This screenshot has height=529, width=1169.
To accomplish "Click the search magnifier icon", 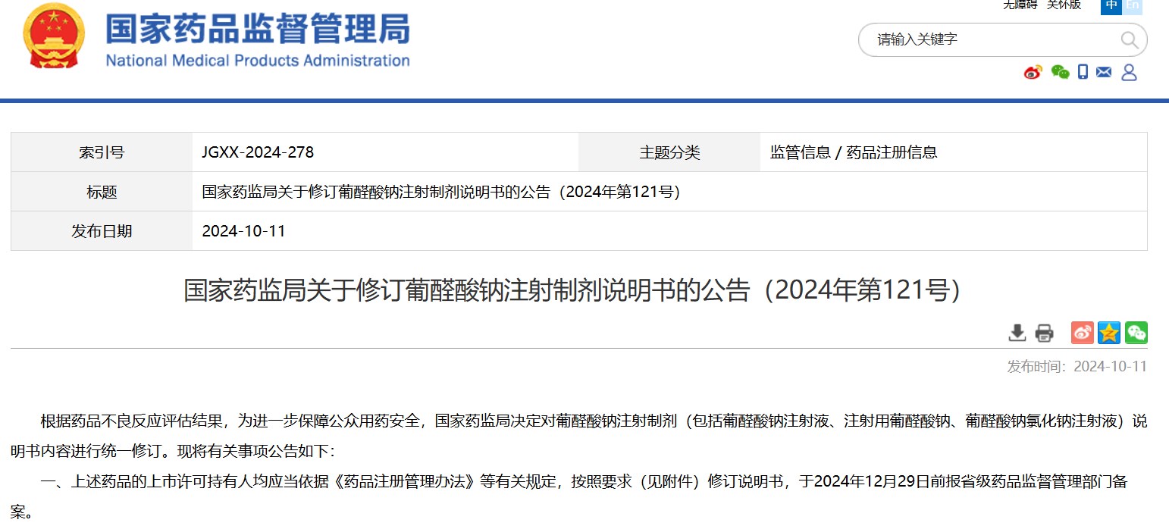I will (x=1129, y=39).
